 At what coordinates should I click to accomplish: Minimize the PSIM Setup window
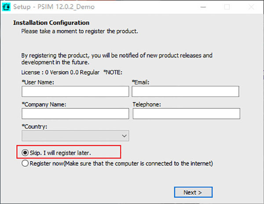pos(203,7)
